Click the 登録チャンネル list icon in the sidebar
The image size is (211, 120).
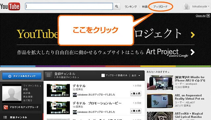click(x=5, y=117)
